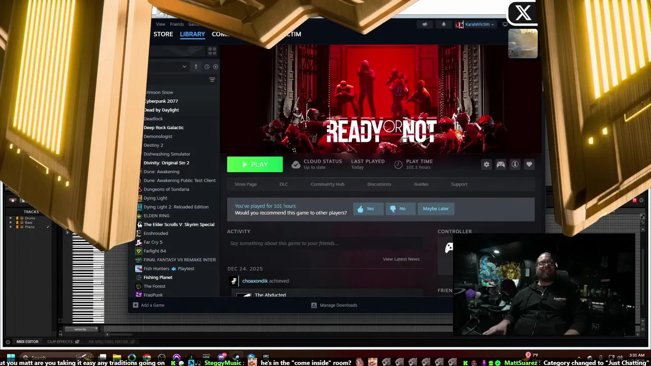Click the sort ascending arrow in library
Image resolution: width=651 pixels, height=366 pixels.
coord(196,67)
